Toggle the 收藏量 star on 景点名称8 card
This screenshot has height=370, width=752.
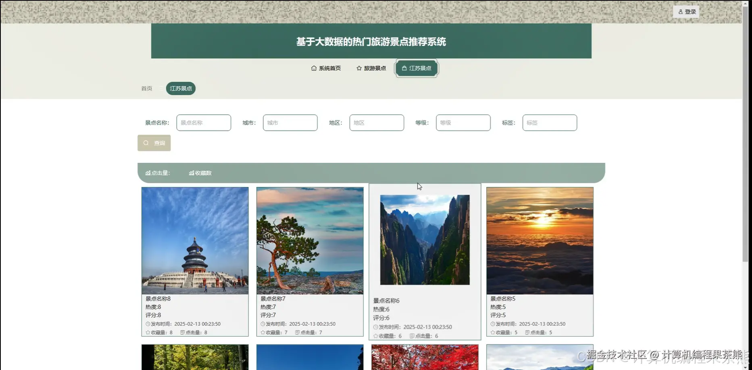[x=147, y=332]
